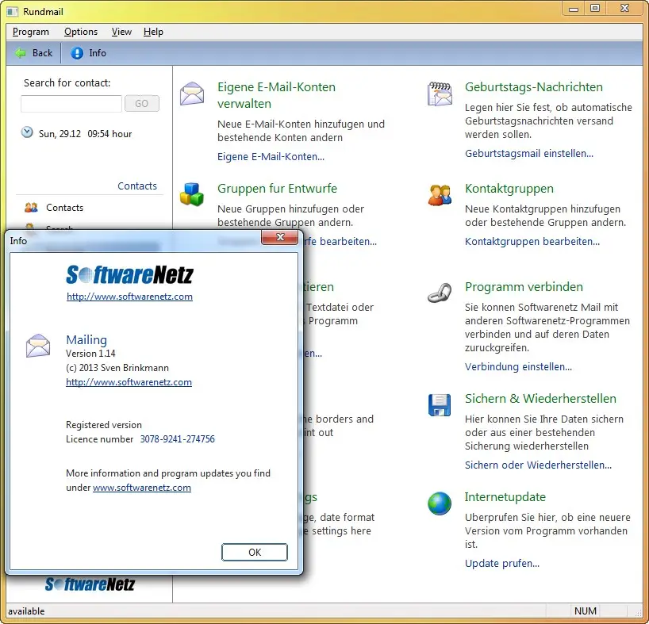Image resolution: width=649 pixels, height=624 pixels.
Task: Click the Info toolbar button label
Action: (98, 53)
